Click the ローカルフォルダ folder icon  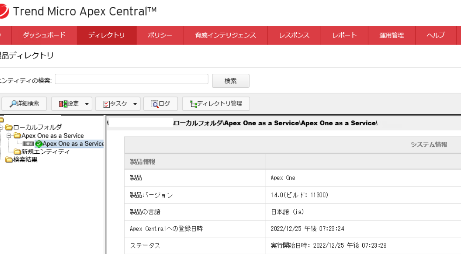tap(9, 127)
